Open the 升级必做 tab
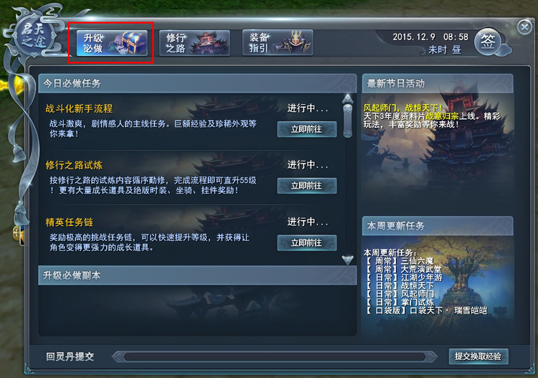Viewport: 538px width, 378px height. tap(112, 43)
